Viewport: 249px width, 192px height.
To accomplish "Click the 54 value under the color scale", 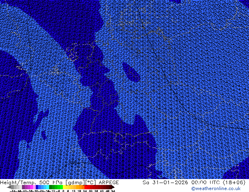I will coord(113,191).
